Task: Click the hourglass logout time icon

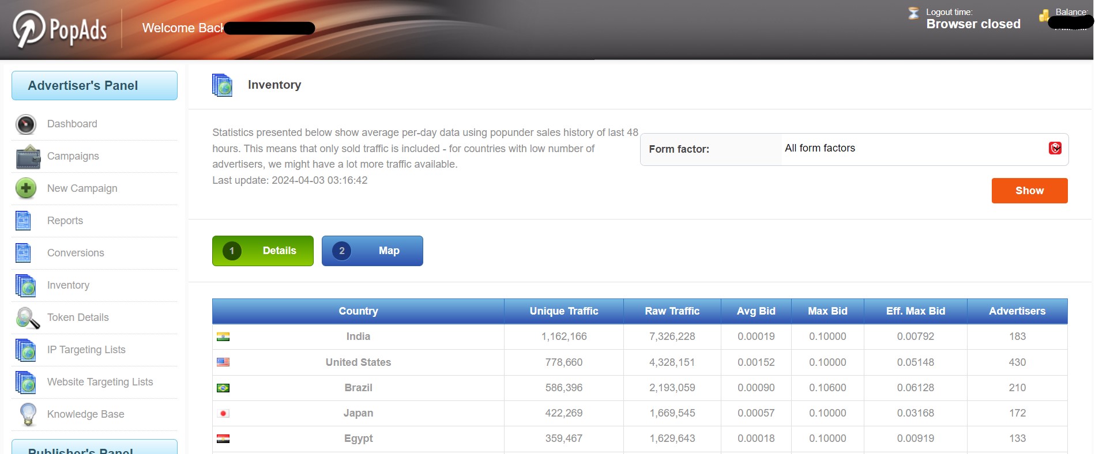Action: coord(913,13)
